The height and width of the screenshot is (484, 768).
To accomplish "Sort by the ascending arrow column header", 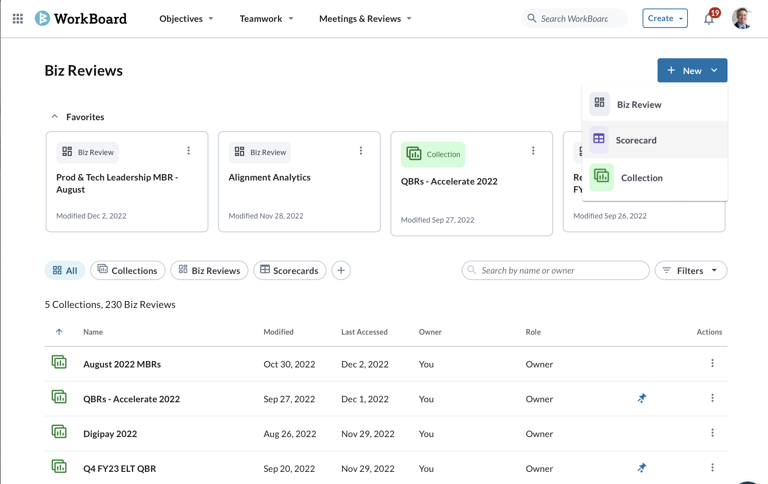I will [x=59, y=332].
